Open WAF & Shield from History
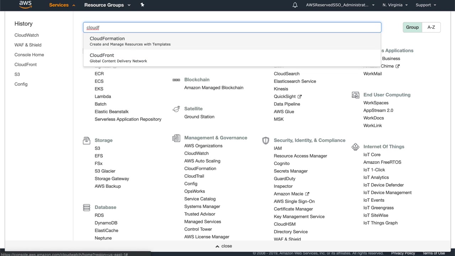Screen dimensions: 455x256 tap(28, 45)
